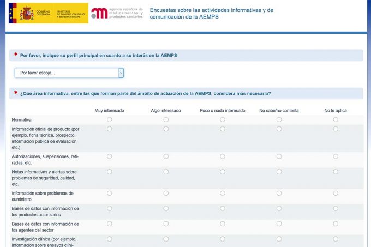
Task: Click the red asterisk beside the área informativa question
Action: coord(16,93)
